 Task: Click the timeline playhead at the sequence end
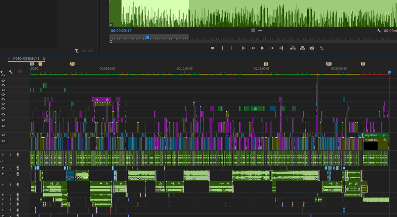click(x=389, y=72)
